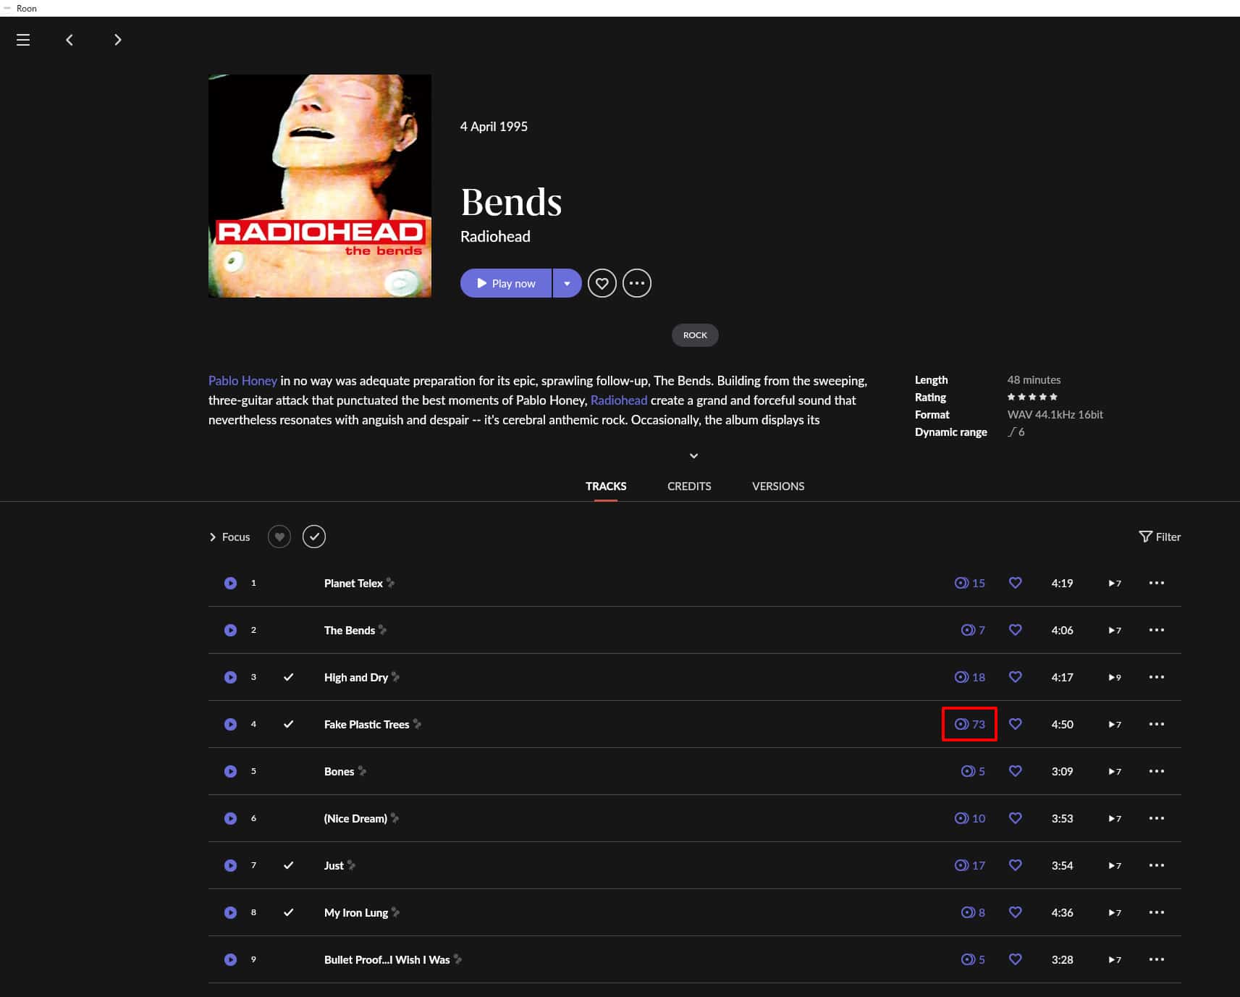Screen dimensions: 1240x997
Task: Expand the full album description
Action: [x=693, y=455]
